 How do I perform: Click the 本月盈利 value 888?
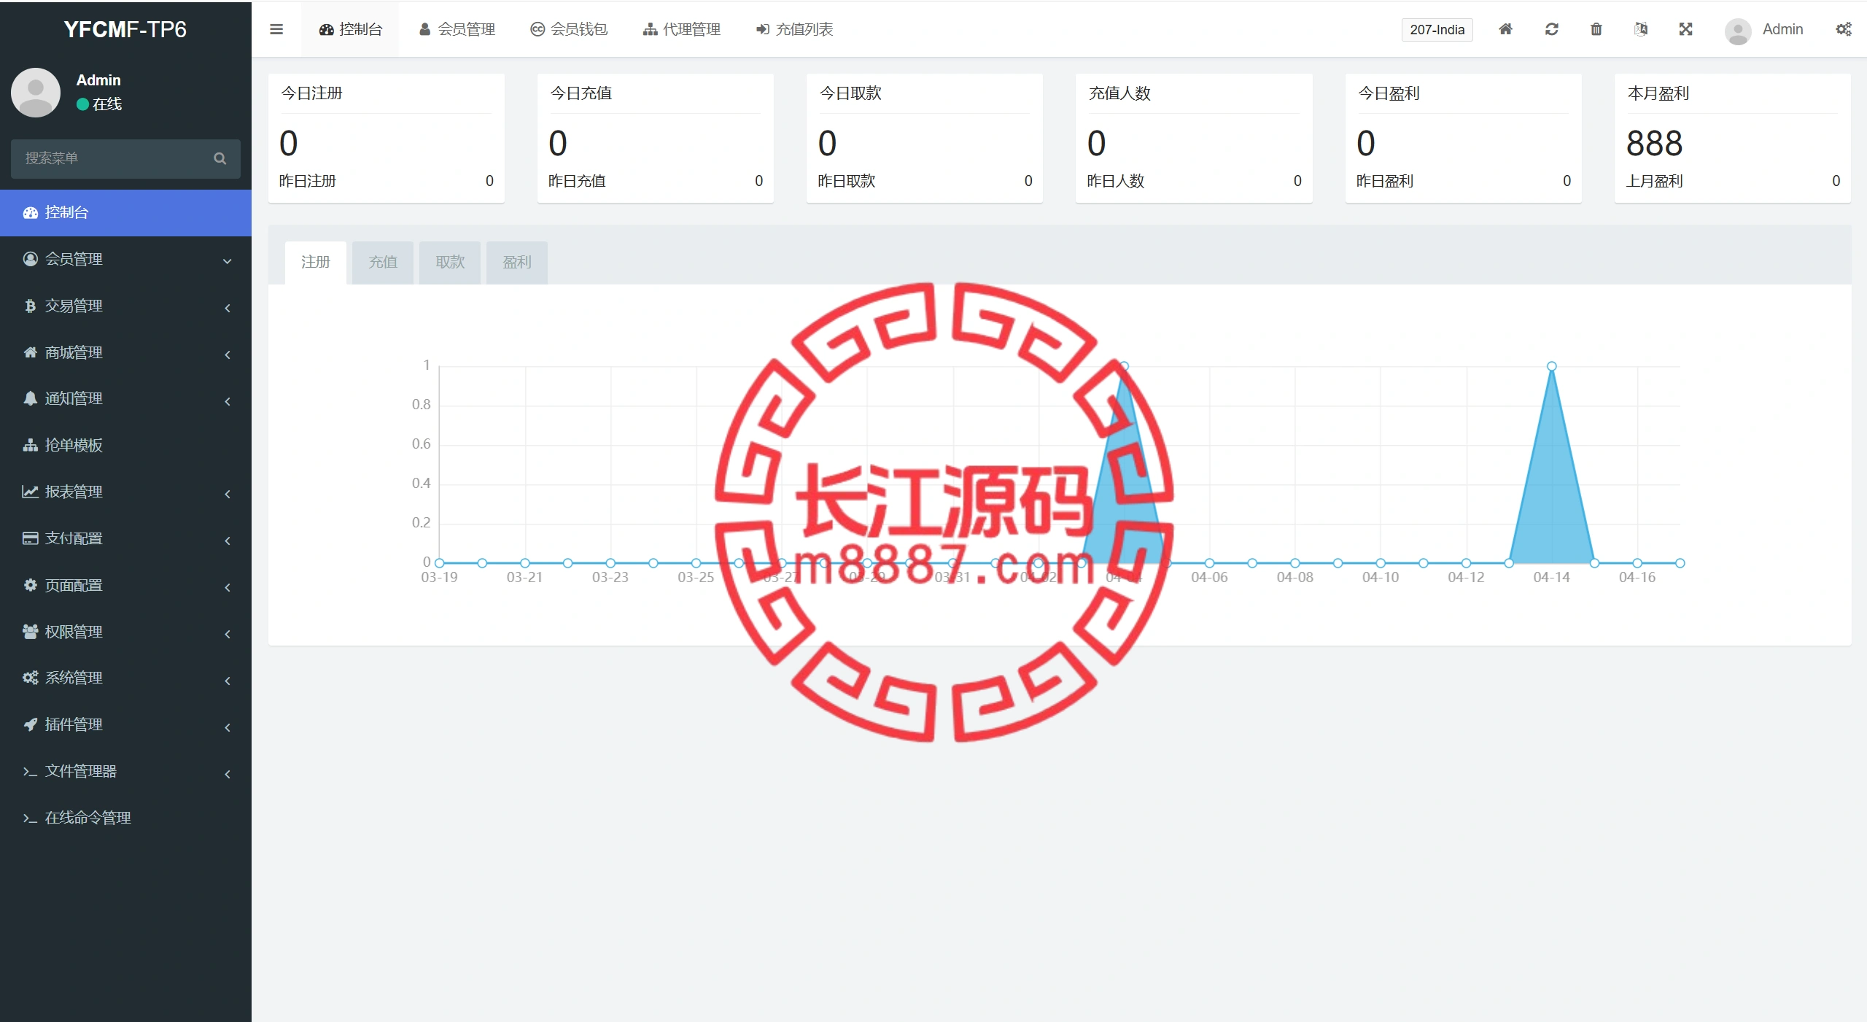click(x=1654, y=143)
